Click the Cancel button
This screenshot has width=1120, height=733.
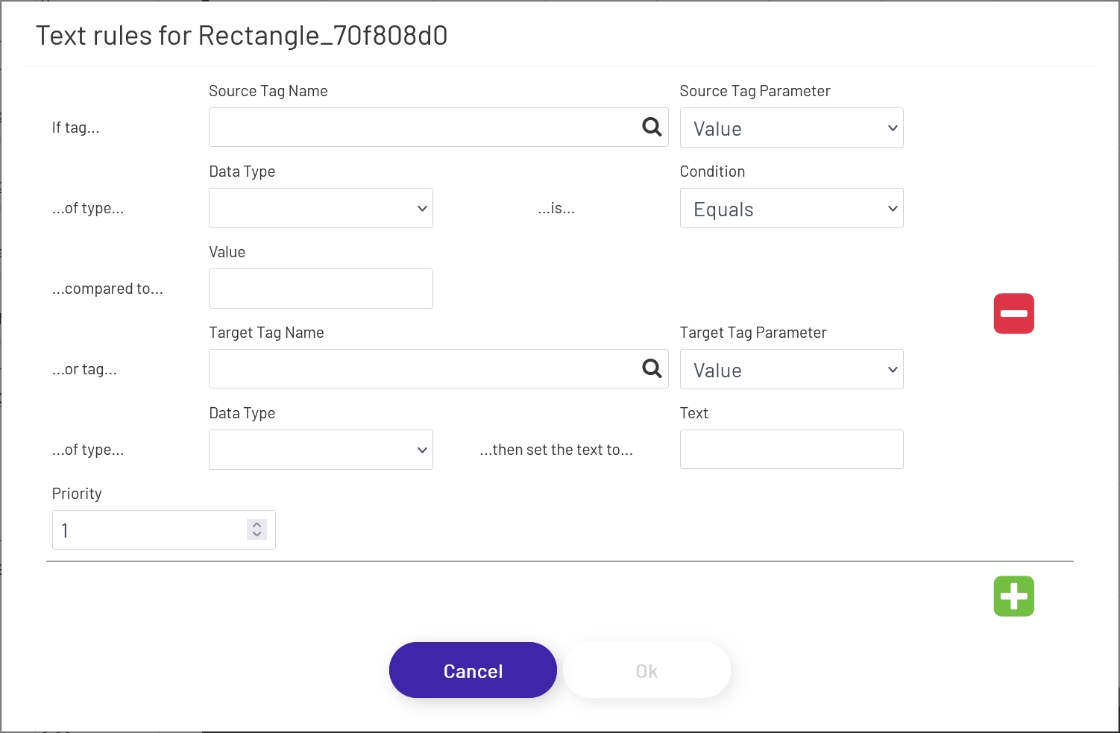[472, 670]
